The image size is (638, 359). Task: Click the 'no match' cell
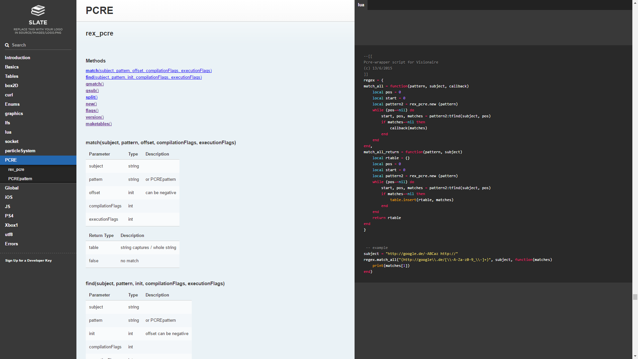pos(148,261)
